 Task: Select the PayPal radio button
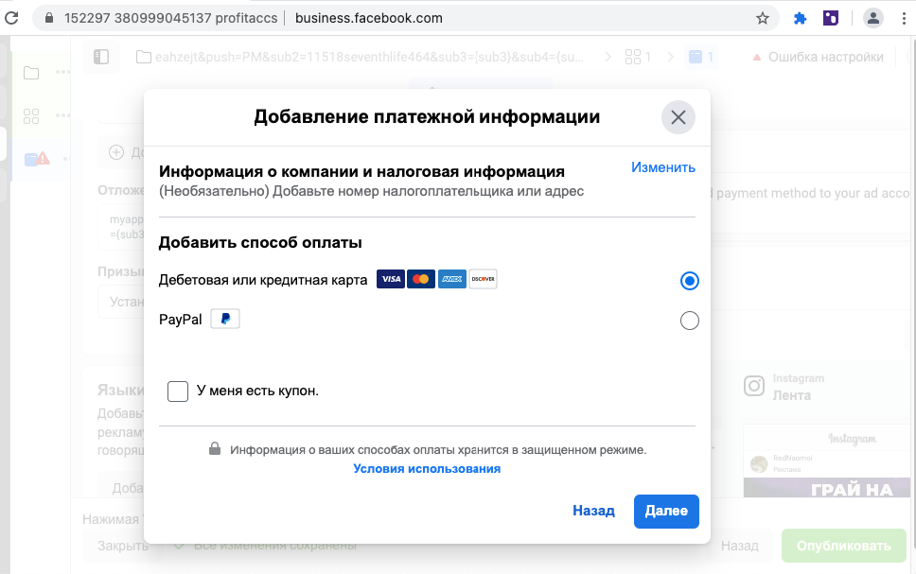(689, 321)
